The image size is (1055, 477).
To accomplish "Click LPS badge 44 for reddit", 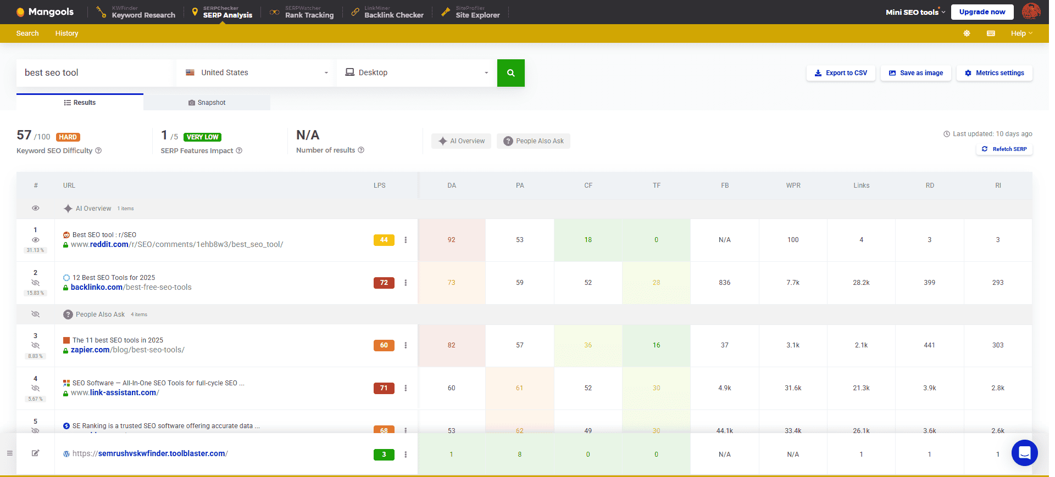I will coord(384,240).
